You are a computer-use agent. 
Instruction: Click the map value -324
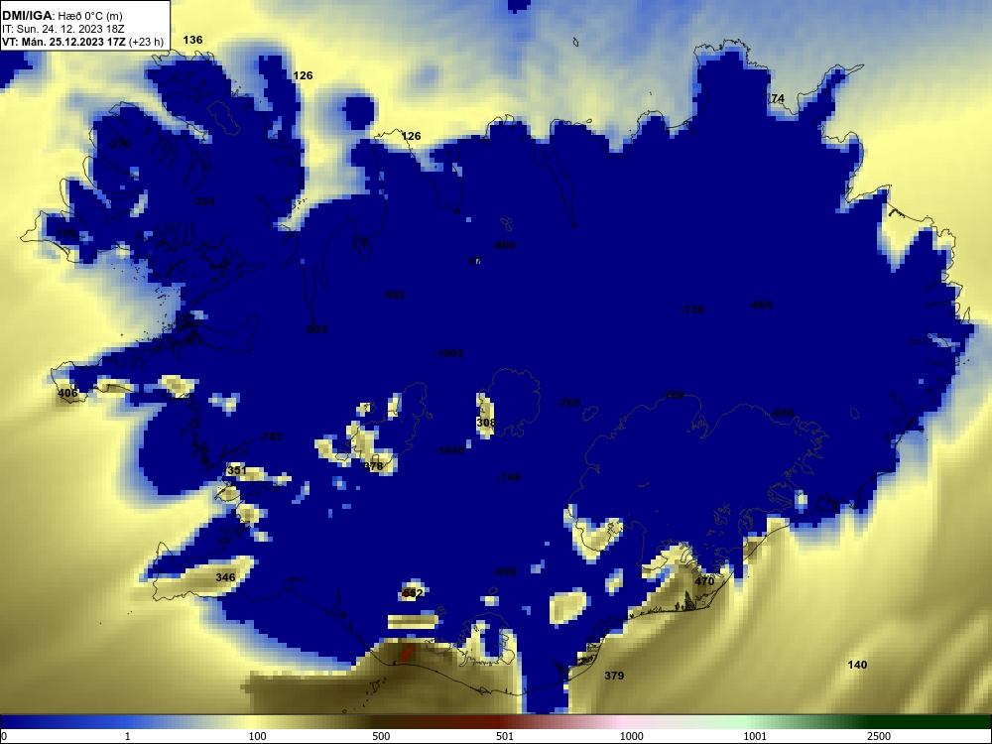coord(203,201)
